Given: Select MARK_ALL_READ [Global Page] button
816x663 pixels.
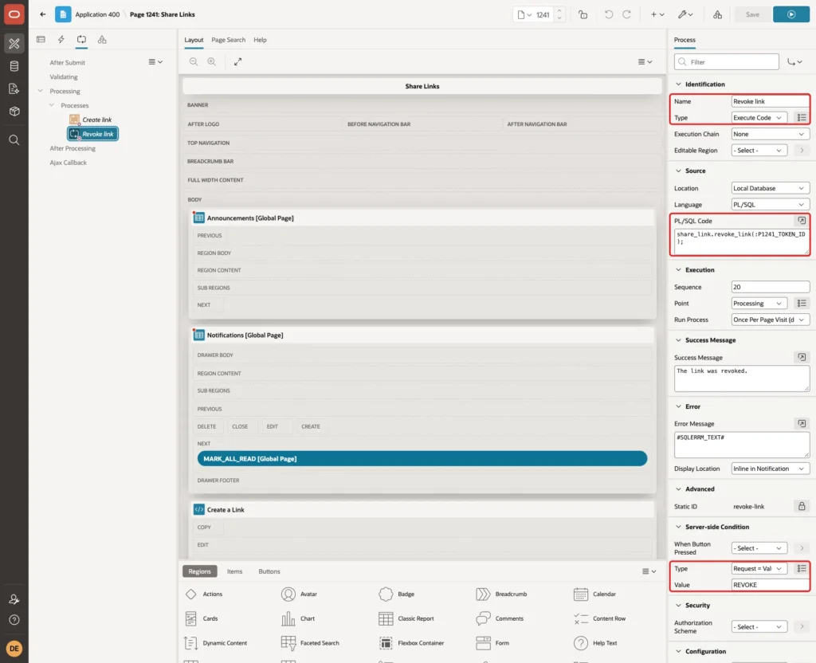Looking at the screenshot, I should pos(422,458).
